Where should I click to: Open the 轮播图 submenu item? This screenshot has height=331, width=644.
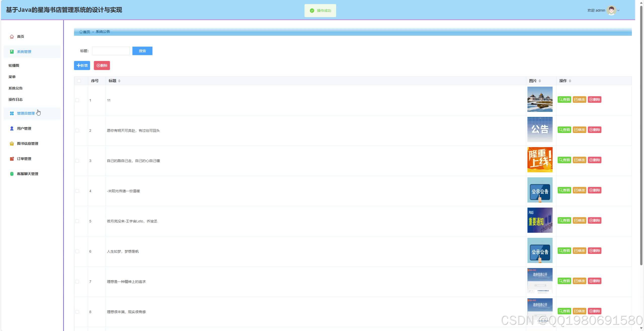point(14,65)
